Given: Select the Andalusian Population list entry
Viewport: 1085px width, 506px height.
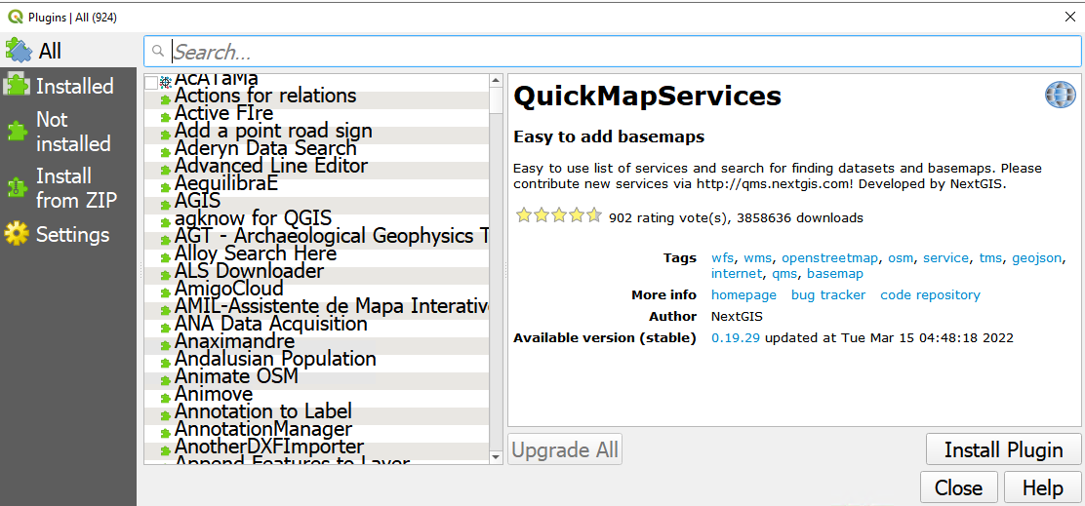Looking at the screenshot, I should point(316,359).
